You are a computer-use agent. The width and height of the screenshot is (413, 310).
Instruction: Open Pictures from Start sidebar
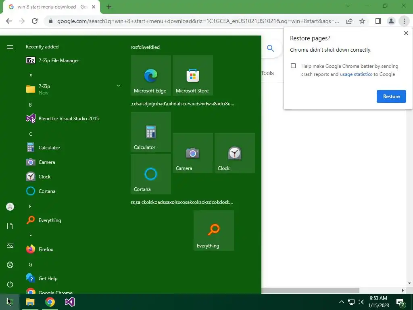(10, 245)
